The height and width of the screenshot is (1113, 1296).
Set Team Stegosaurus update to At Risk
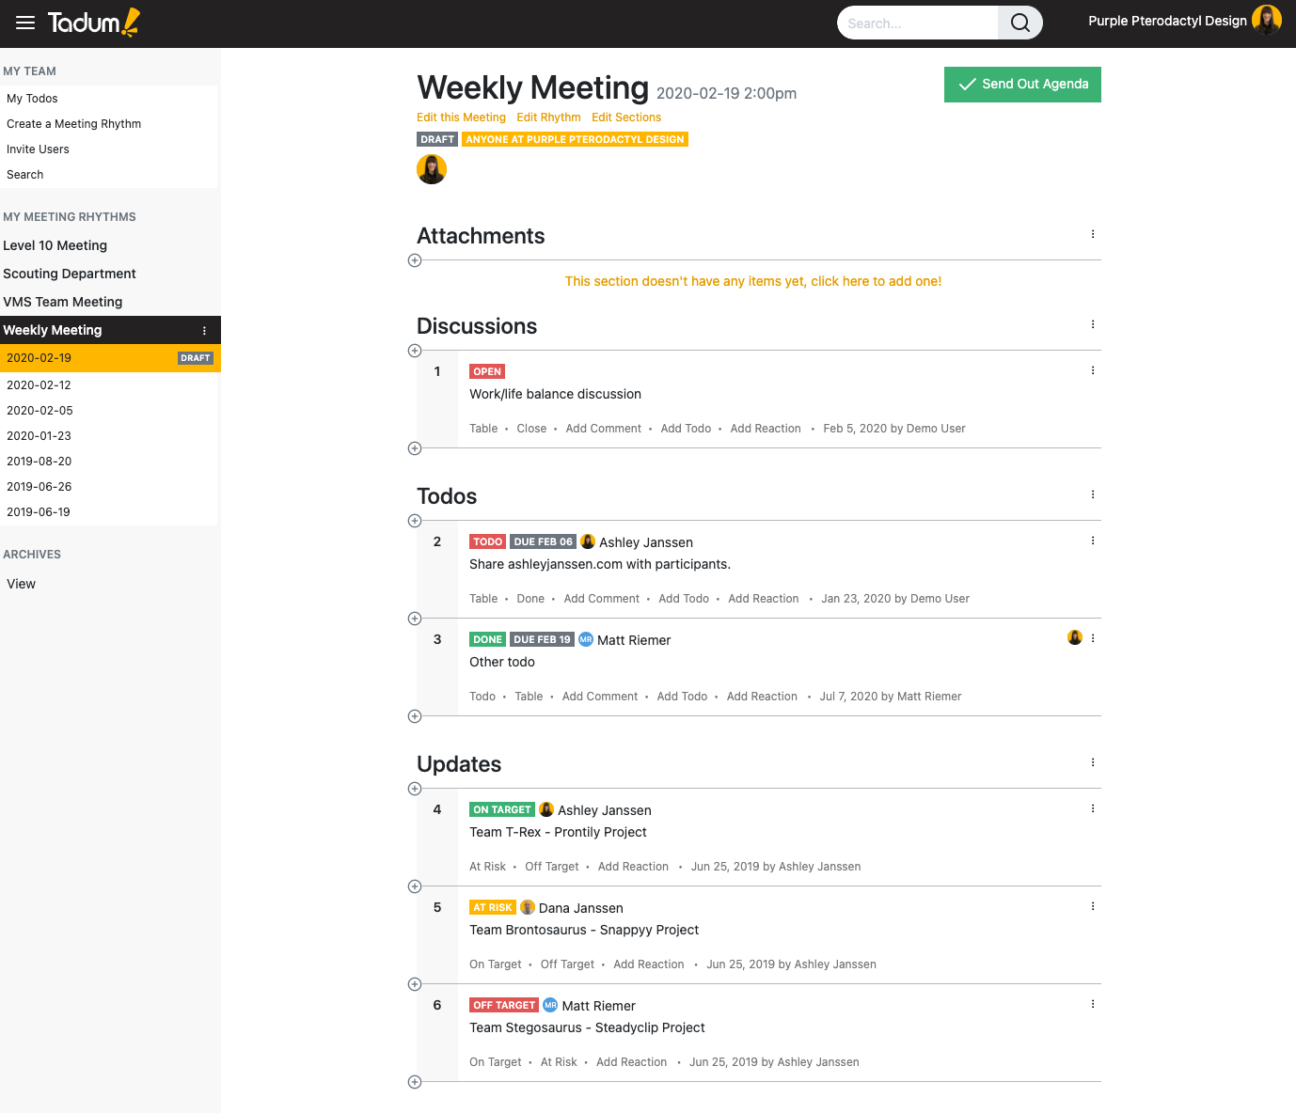(559, 1062)
